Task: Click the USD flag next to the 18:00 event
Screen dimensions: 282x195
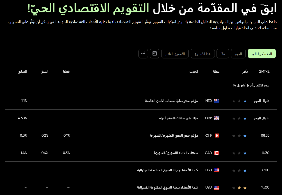Action: [217, 170]
